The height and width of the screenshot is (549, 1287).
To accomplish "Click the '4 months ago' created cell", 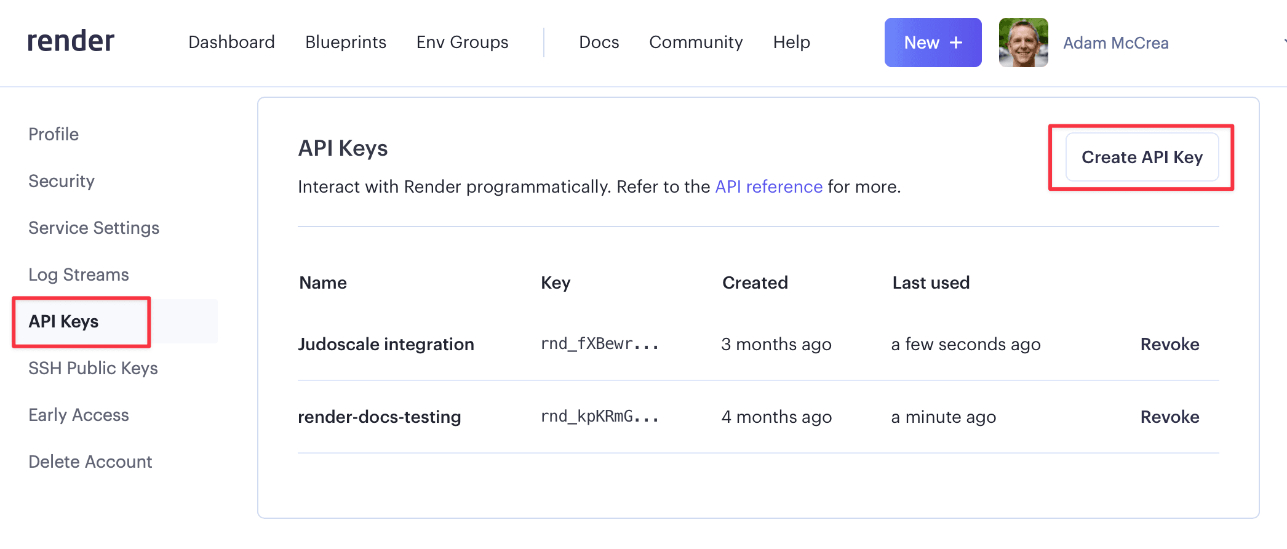I will click(776, 417).
